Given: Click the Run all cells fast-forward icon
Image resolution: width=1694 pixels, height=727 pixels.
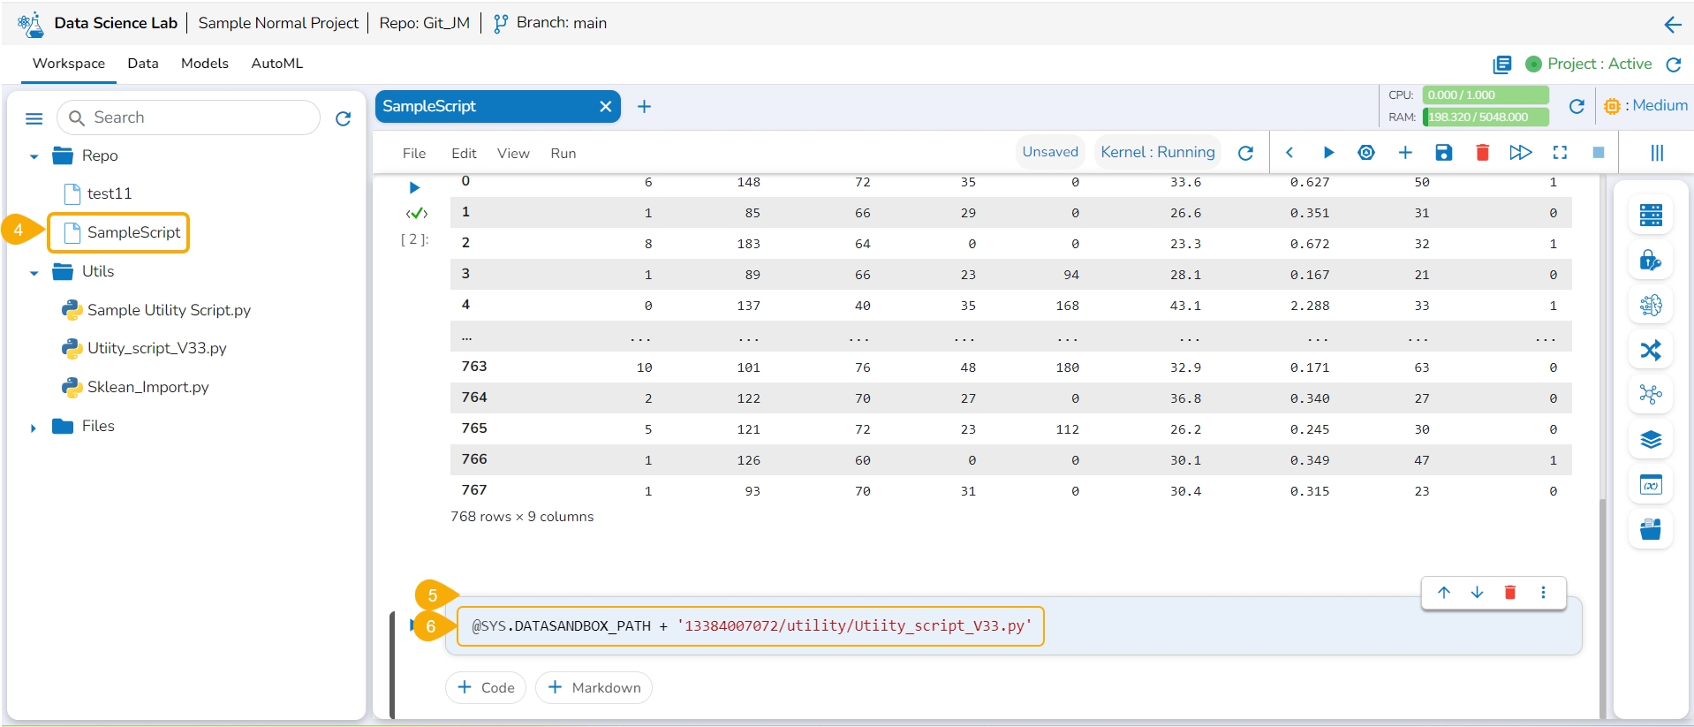Looking at the screenshot, I should coord(1520,153).
